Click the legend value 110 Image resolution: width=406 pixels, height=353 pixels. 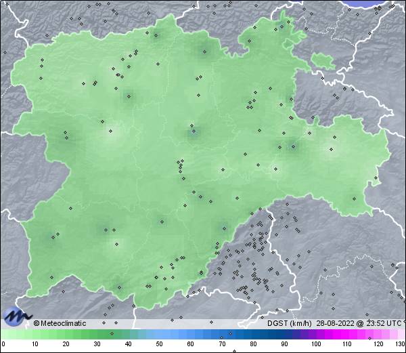[347, 344]
